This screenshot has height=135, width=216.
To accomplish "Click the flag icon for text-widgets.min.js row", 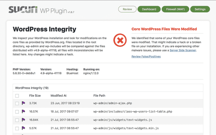I will pyautogui.click(x=23, y=128).
